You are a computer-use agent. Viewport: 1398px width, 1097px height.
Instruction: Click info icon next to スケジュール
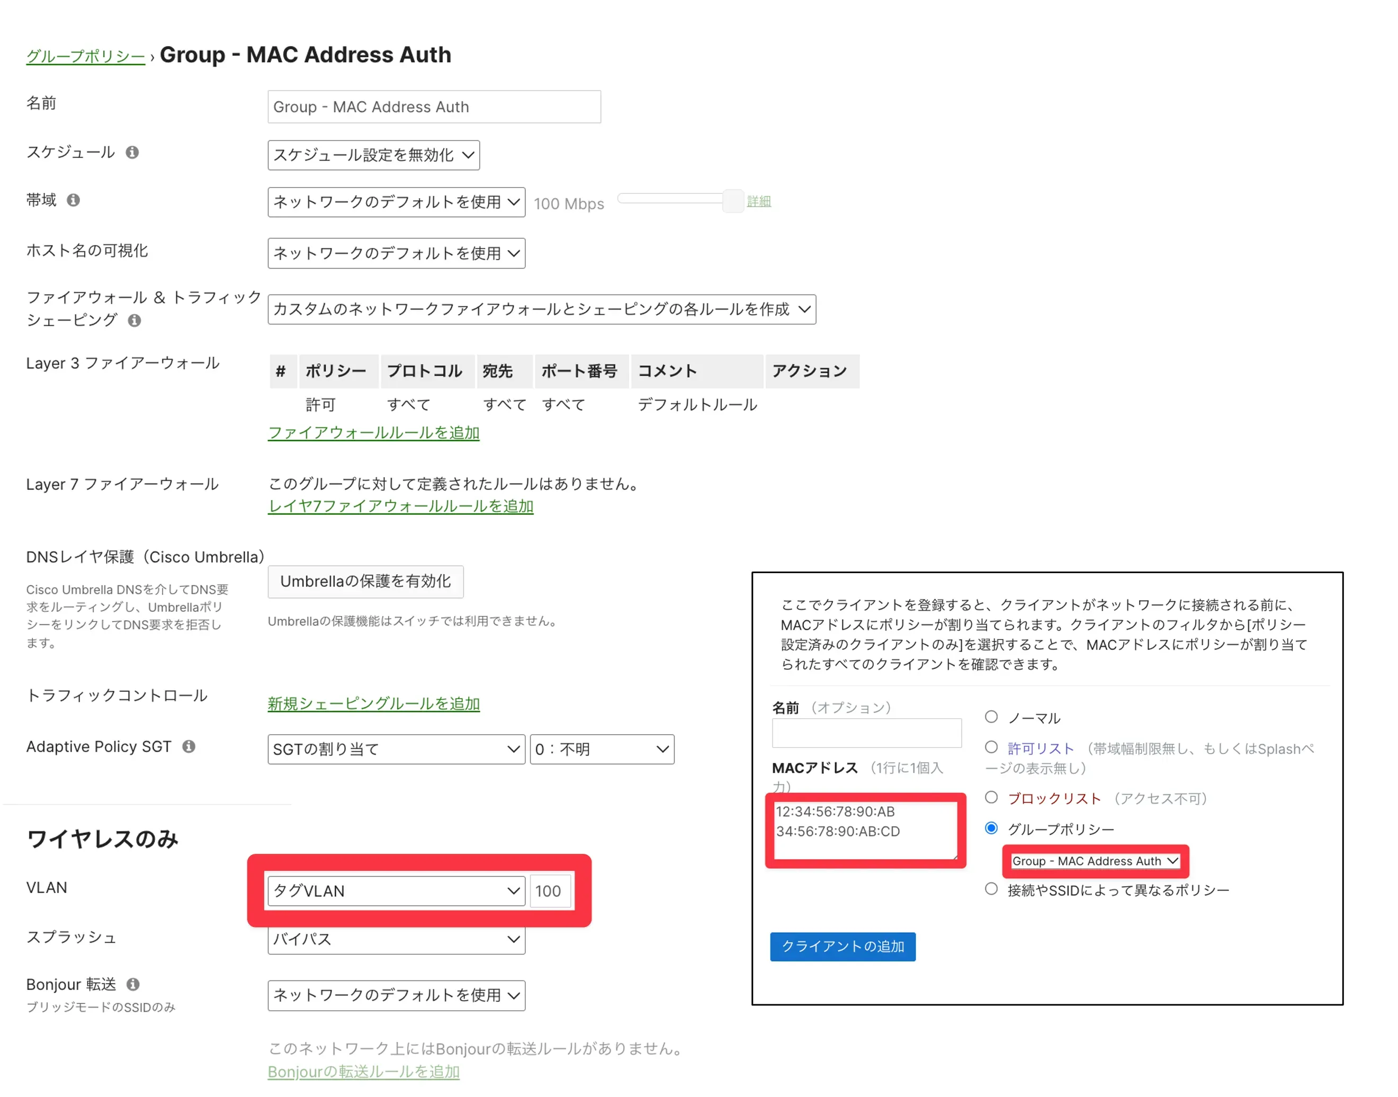(132, 152)
